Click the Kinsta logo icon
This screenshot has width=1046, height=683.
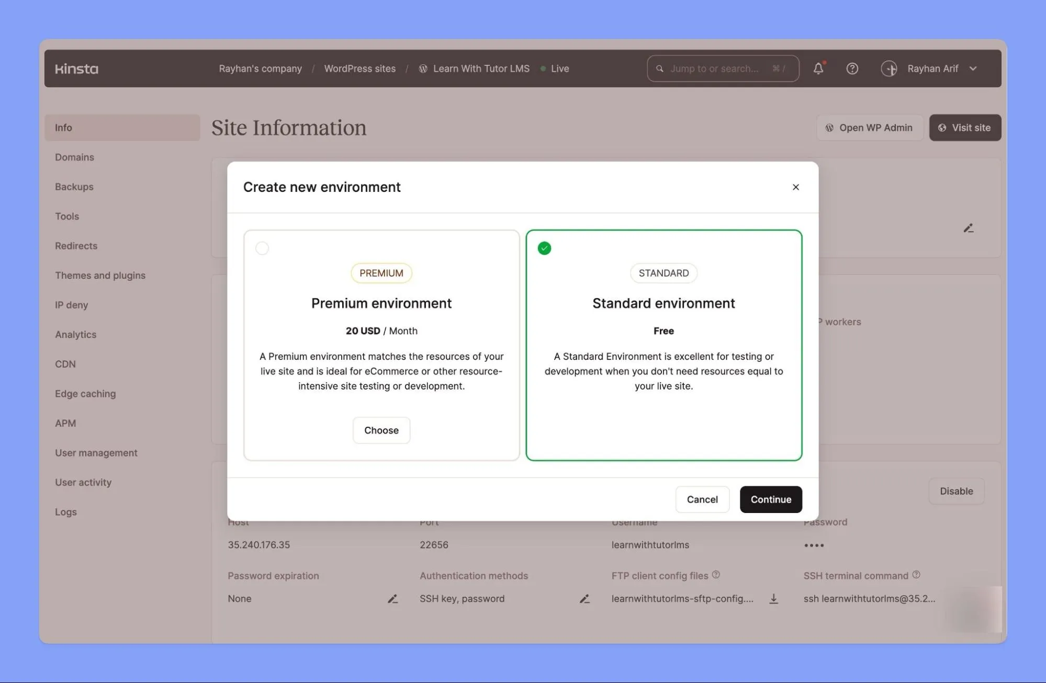75,68
